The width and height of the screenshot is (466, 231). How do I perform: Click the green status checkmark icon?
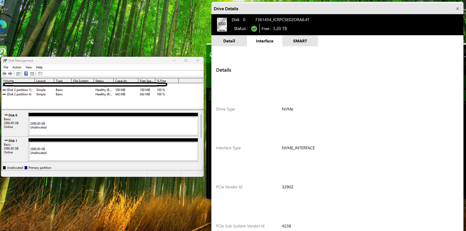(x=254, y=29)
